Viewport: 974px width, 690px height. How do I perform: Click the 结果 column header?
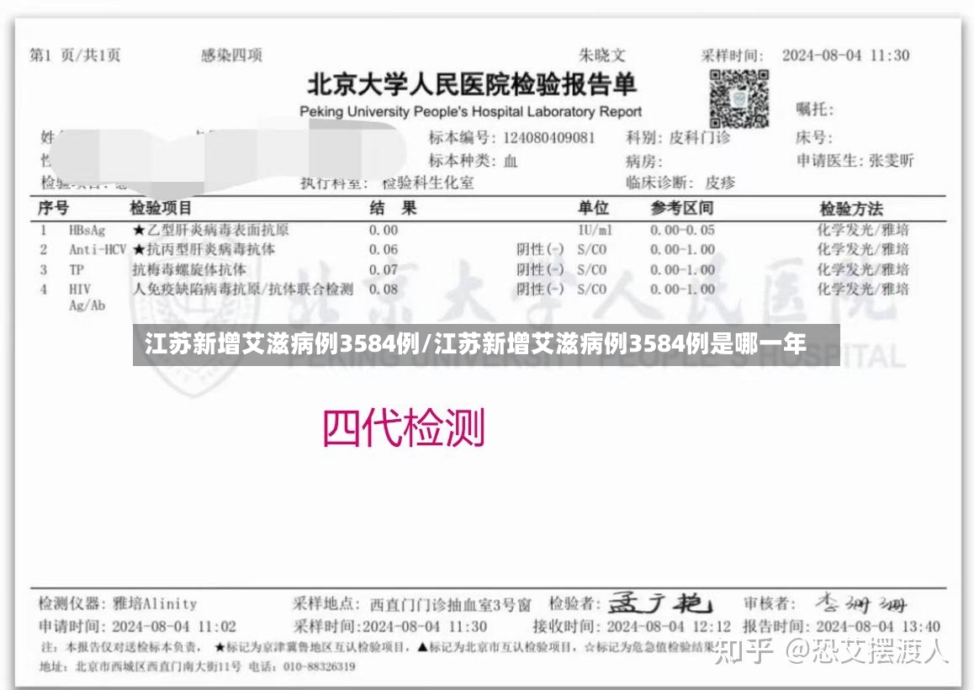click(x=393, y=208)
